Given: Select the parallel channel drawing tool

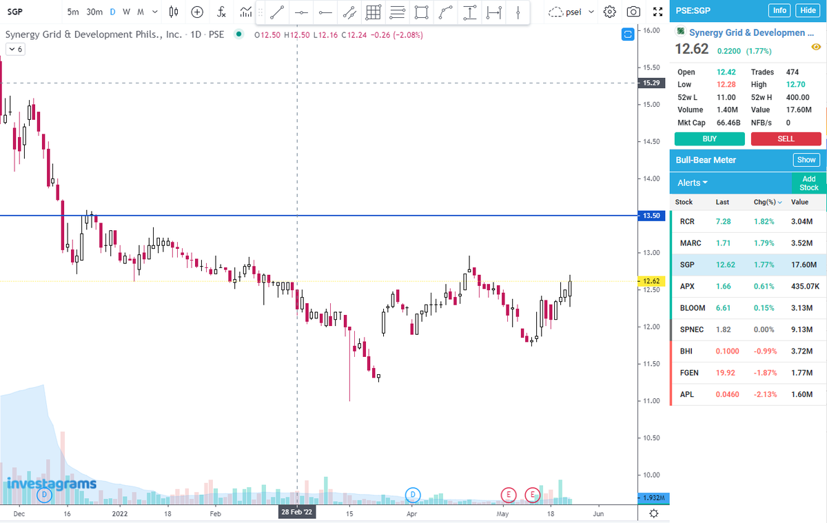Looking at the screenshot, I should 349,12.
